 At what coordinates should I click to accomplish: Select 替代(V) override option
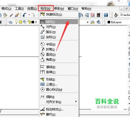(59, 114)
